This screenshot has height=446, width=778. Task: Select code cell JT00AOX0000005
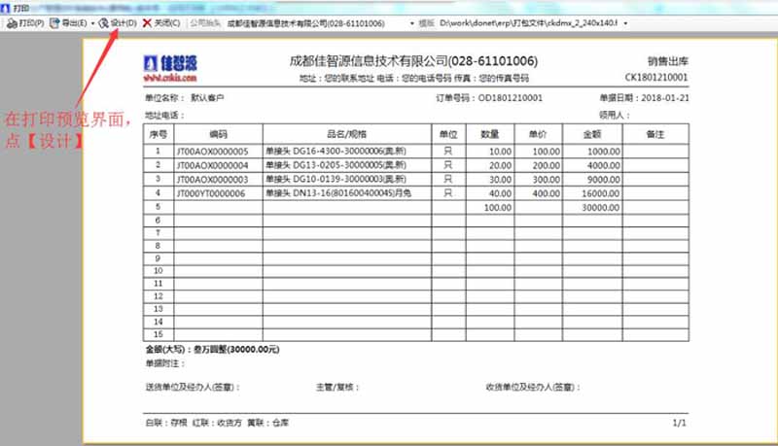point(213,152)
